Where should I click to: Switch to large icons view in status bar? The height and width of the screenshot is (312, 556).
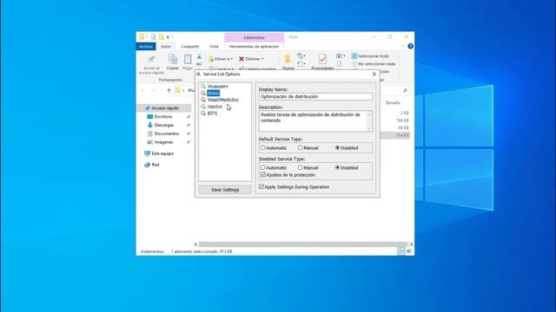pos(409,250)
